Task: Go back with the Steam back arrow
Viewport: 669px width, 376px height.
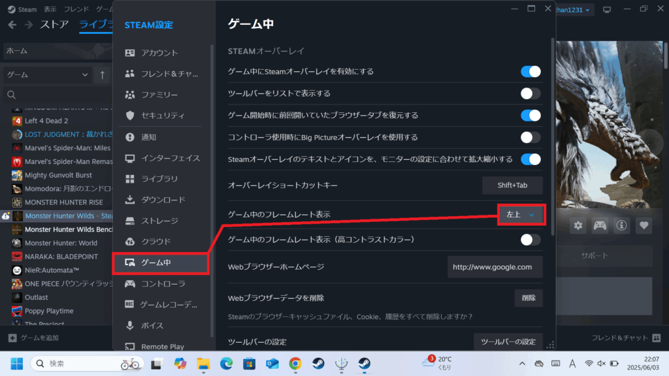Action: [12, 25]
